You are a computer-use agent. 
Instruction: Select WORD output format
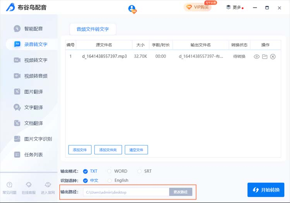coord(110,171)
